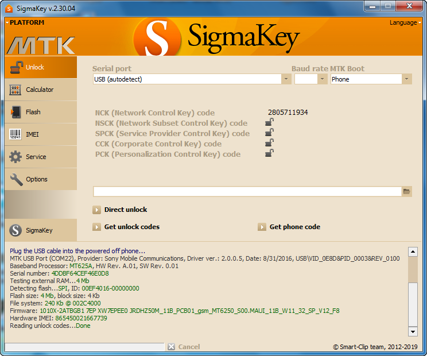427x356 pixels.
Task: Click the Direct unlock arrow icon
Action: (x=96, y=210)
